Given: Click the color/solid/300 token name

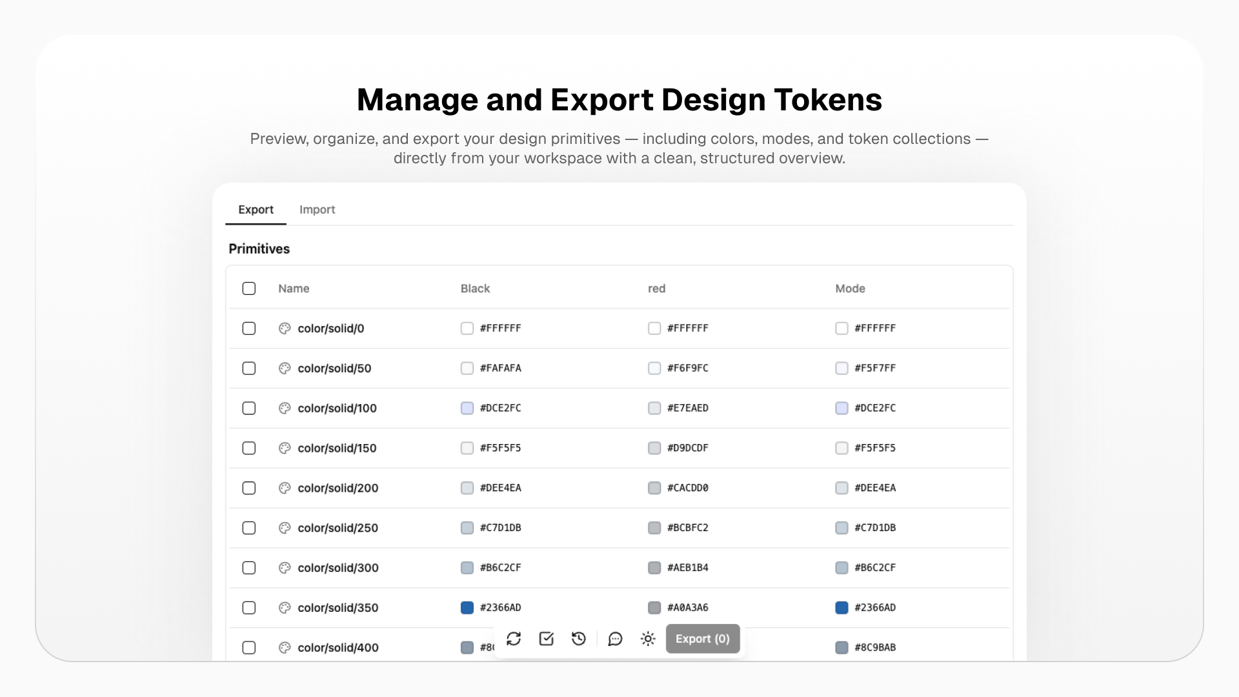Looking at the screenshot, I should [338, 568].
